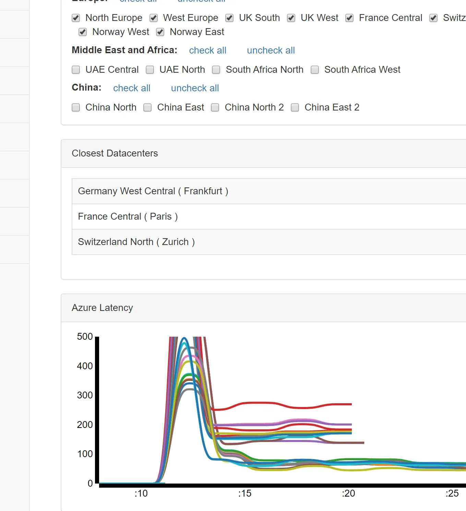Uncheck the Norway East checkbox
Screen dimensions: 466x511
(160, 32)
